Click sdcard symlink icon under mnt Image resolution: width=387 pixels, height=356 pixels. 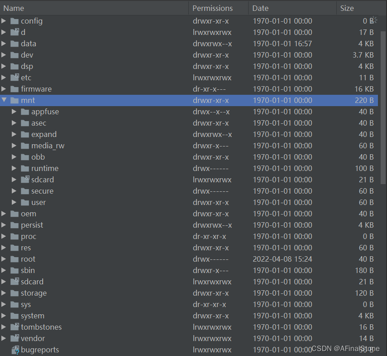point(25,179)
